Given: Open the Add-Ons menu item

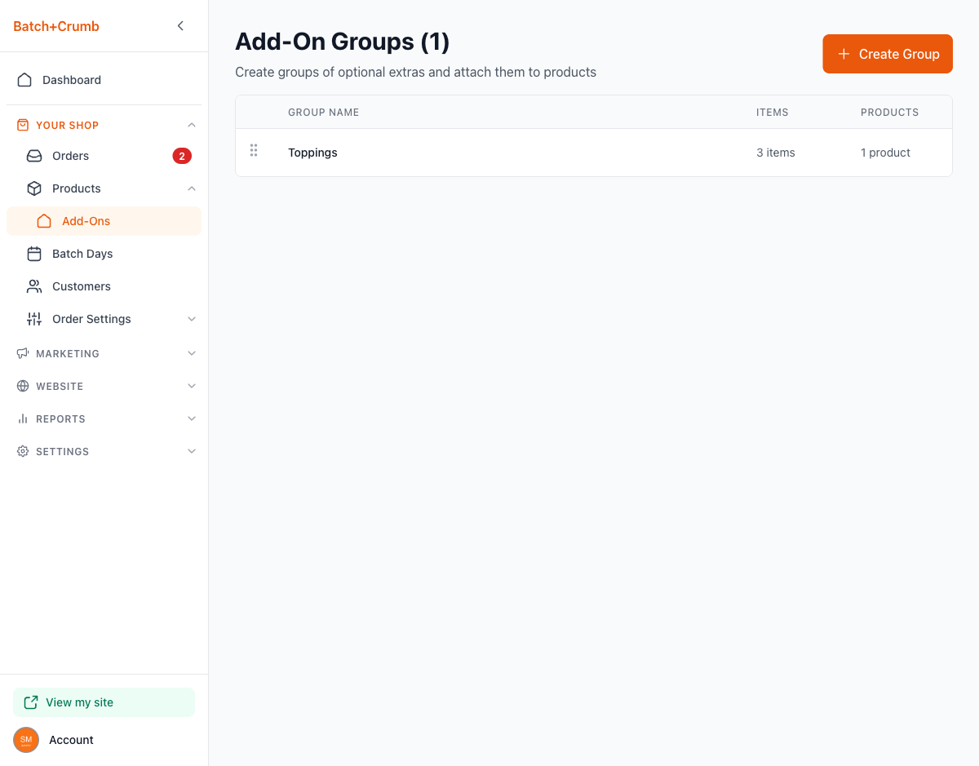Looking at the screenshot, I should pos(86,221).
